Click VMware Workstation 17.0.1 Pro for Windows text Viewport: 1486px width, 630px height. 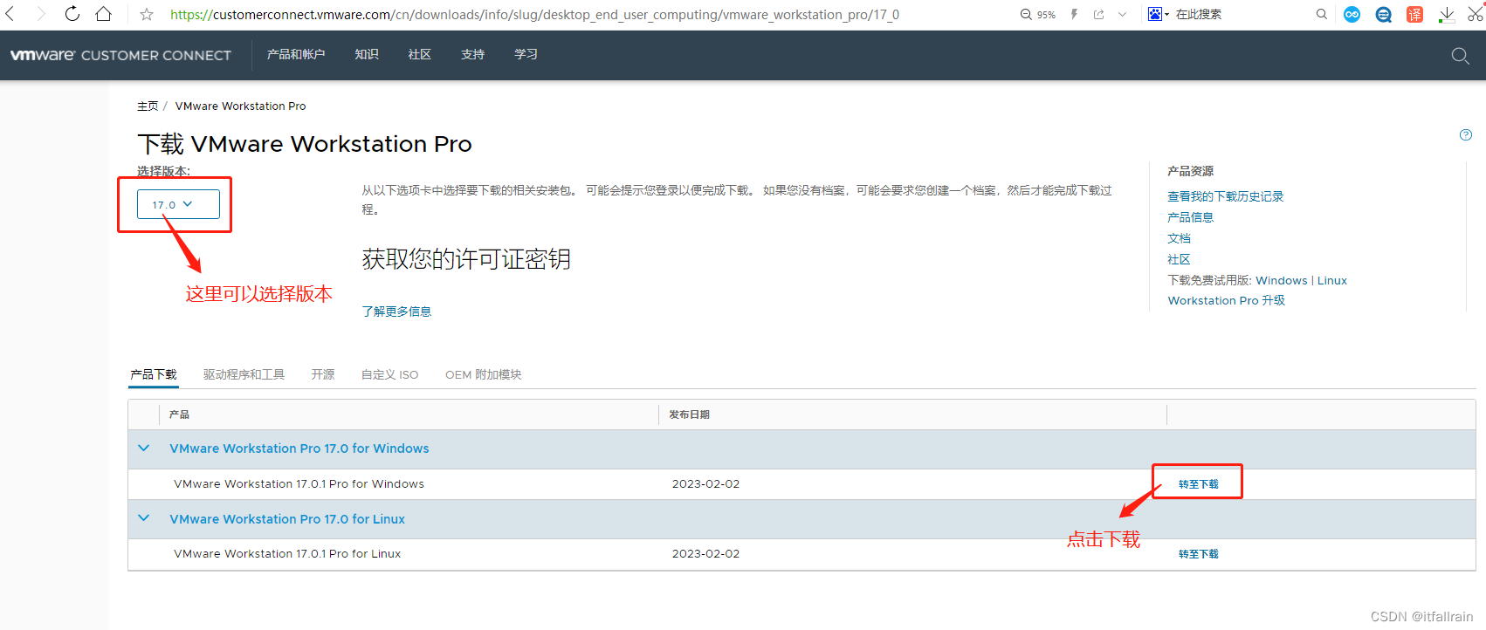299,484
